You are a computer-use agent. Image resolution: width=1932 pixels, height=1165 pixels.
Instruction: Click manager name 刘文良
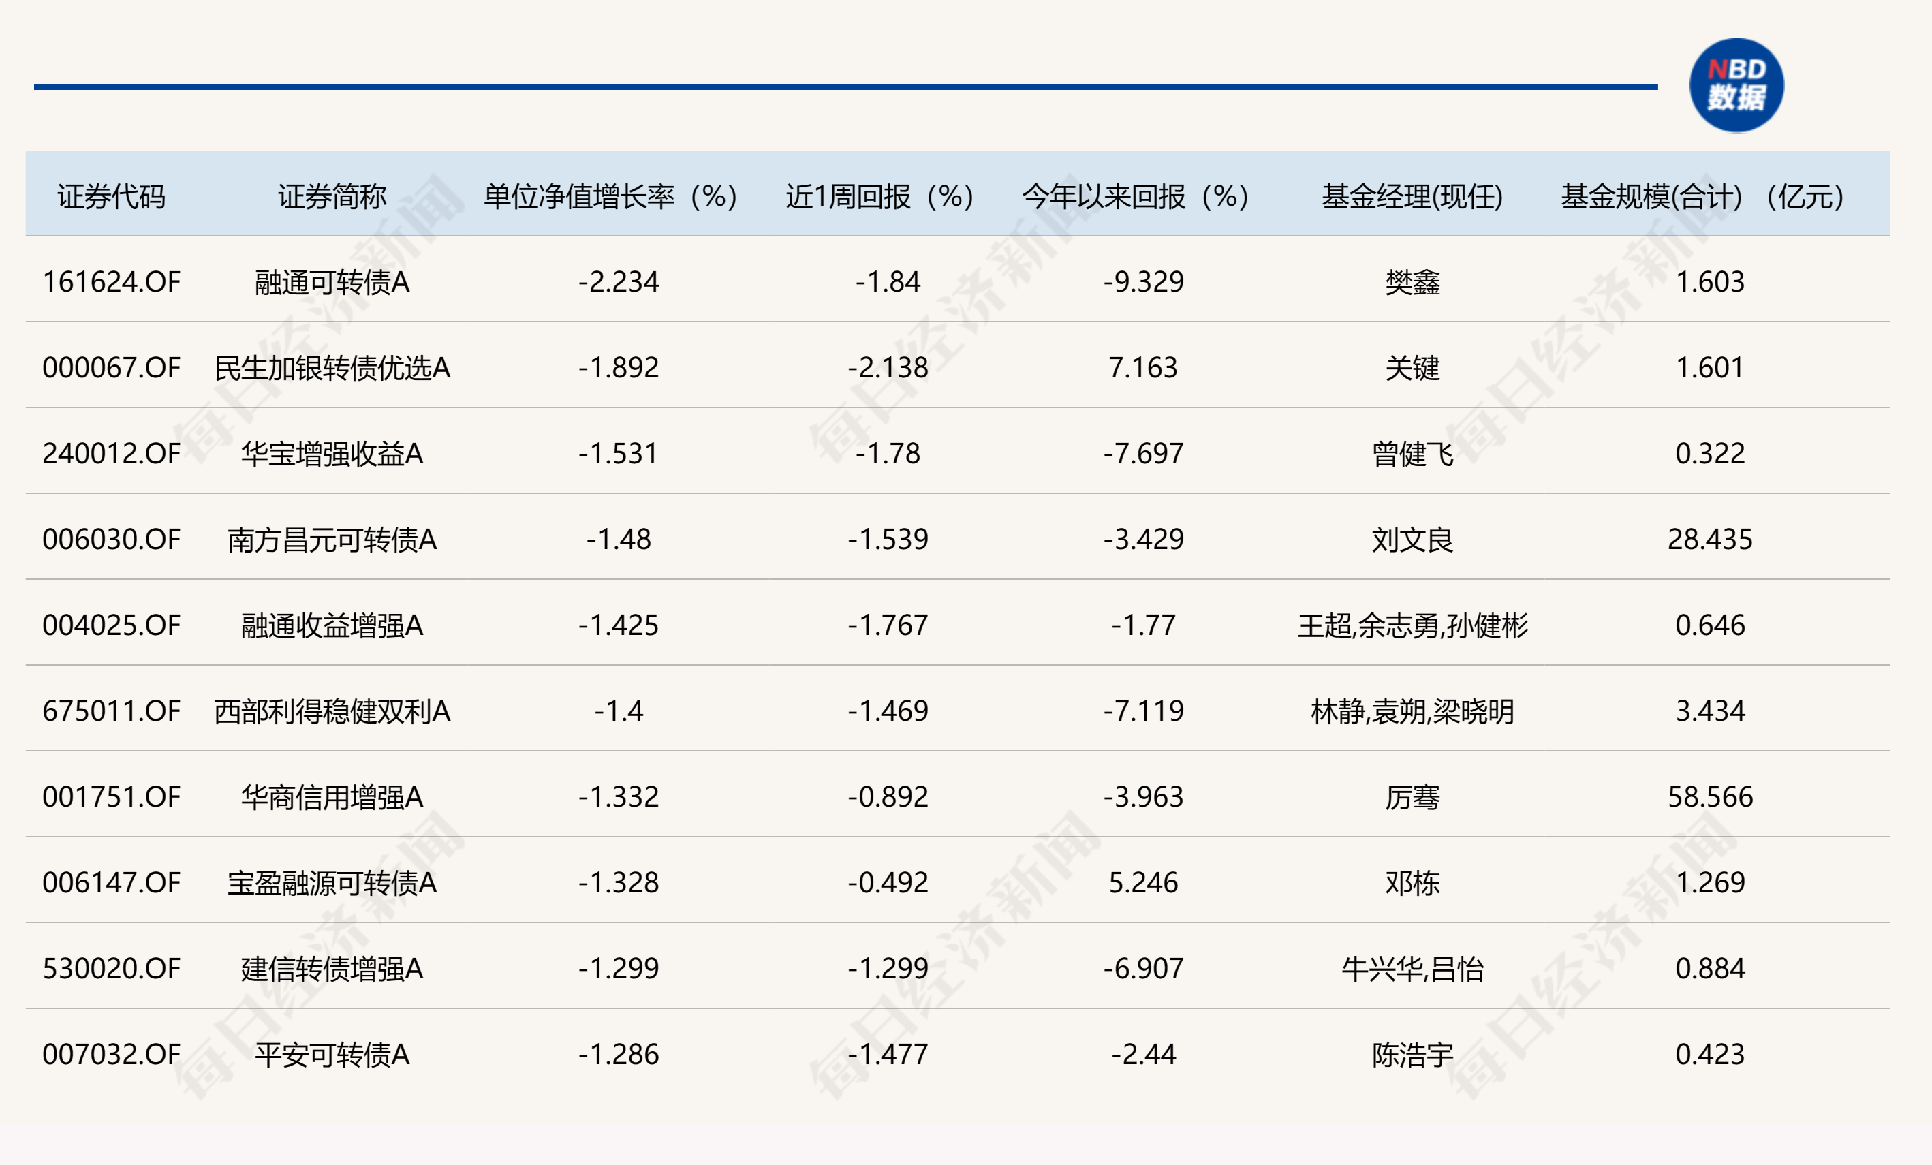[x=1412, y=540]
